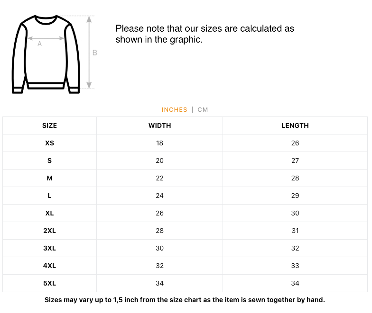The width and height of the screenshot is (372, 313).
Task: Select the XS size row label
Action: click(x=49, y=143)
